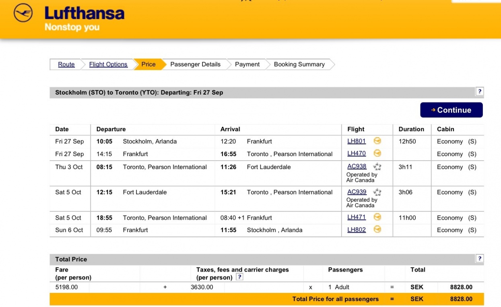Click the Lufthansa airline icon beside LH802

pyautogui.click(x=377, y=230)
